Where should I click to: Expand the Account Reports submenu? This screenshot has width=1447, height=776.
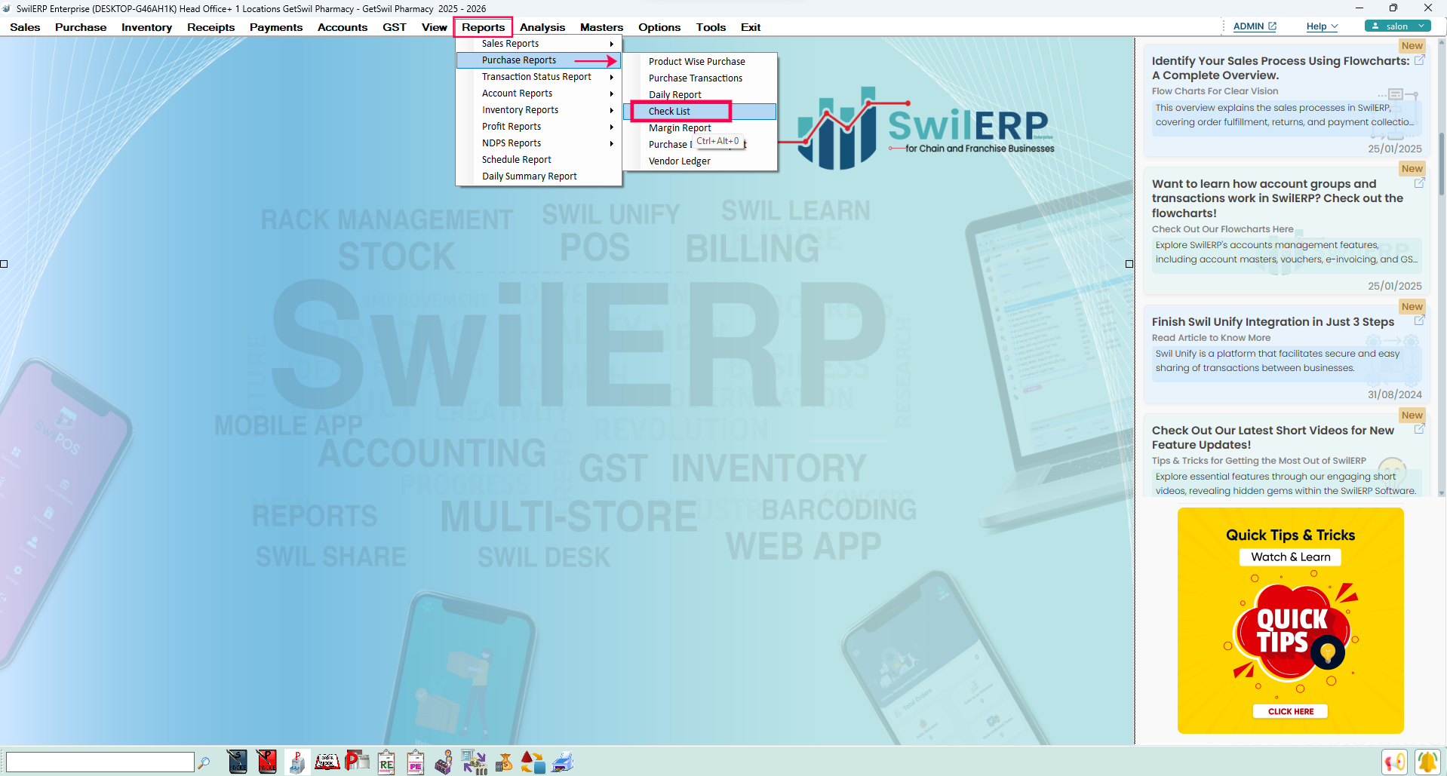point(539,94)
